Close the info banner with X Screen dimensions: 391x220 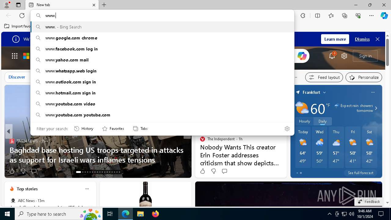[378, 39]
